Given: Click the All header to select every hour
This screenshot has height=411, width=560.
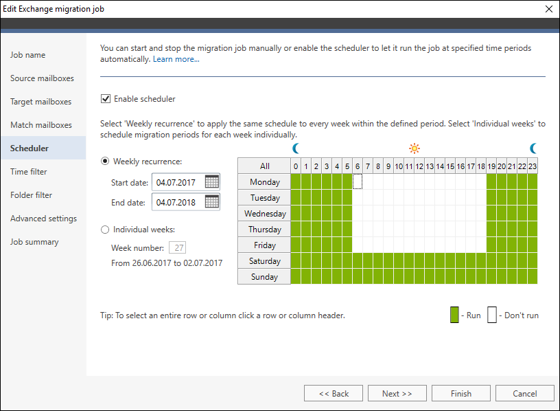Looking at the screenshot, I should tap(264, 166).
